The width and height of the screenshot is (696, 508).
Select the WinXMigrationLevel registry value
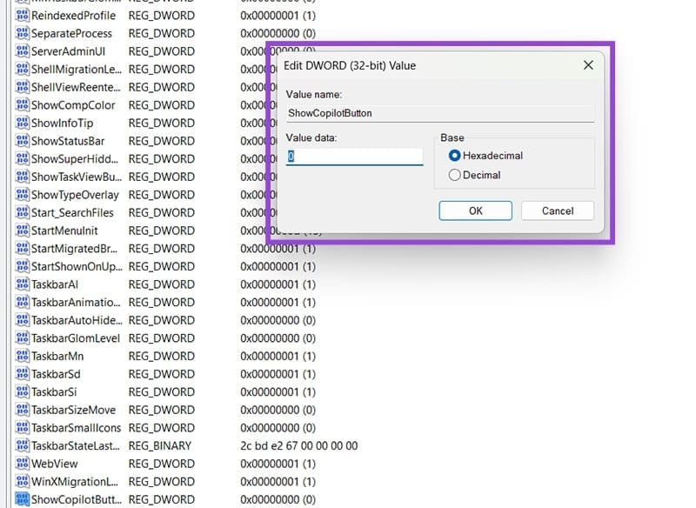coord(73,481)
